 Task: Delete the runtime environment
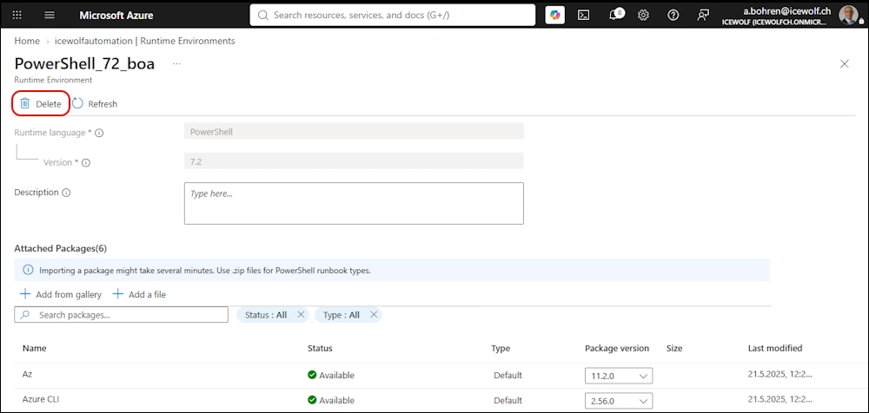click(41, 103)
